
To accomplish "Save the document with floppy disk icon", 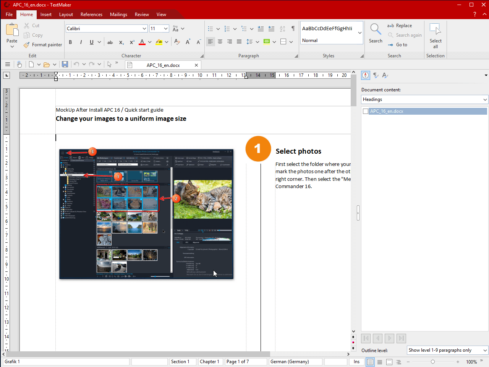I will tap(65, 65).
